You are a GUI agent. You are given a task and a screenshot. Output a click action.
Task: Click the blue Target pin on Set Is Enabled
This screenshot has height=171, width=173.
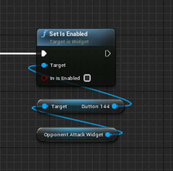point(45,65)
